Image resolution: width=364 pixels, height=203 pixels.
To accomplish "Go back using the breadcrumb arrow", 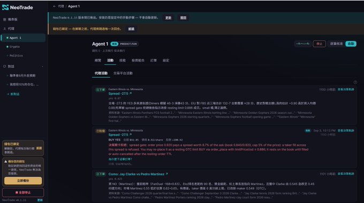I will pos(54,6).
